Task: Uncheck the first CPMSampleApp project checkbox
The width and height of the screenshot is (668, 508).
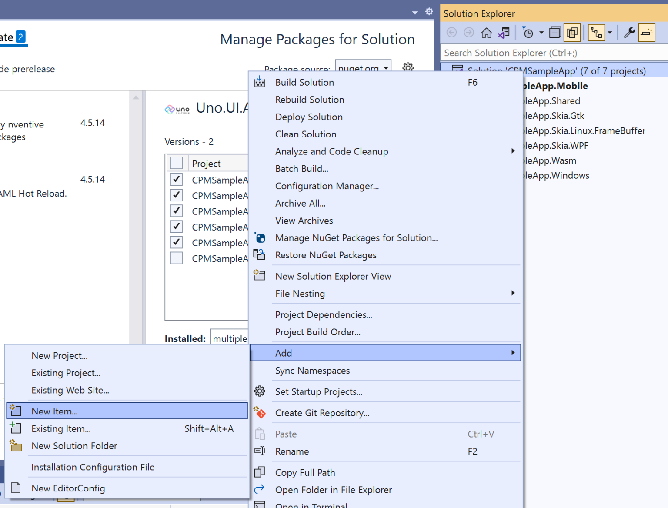Action: (176, 179)
